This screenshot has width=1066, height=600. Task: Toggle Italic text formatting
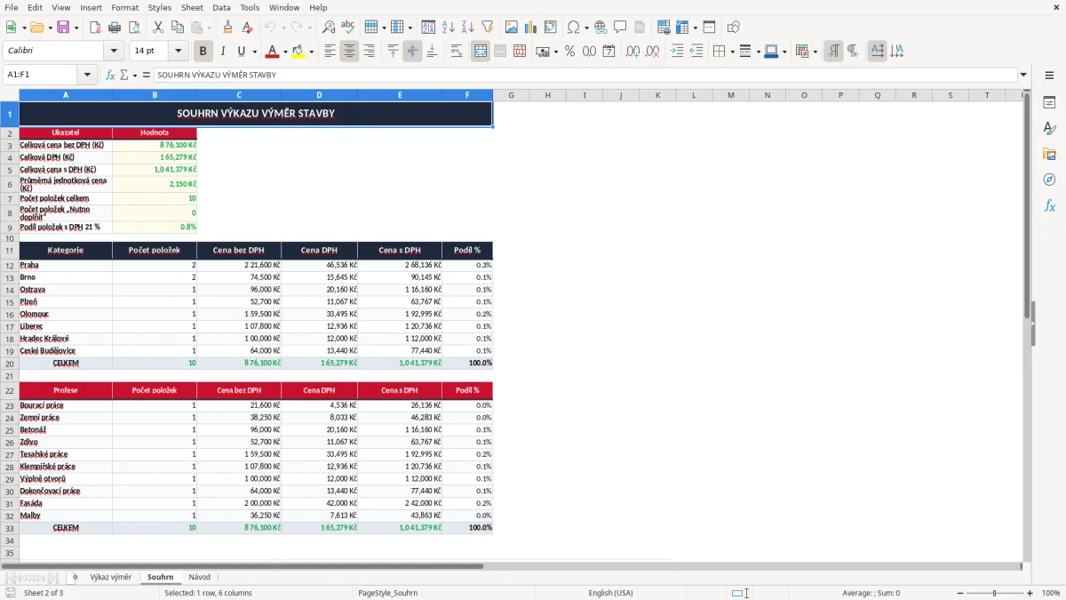point(223,52)
